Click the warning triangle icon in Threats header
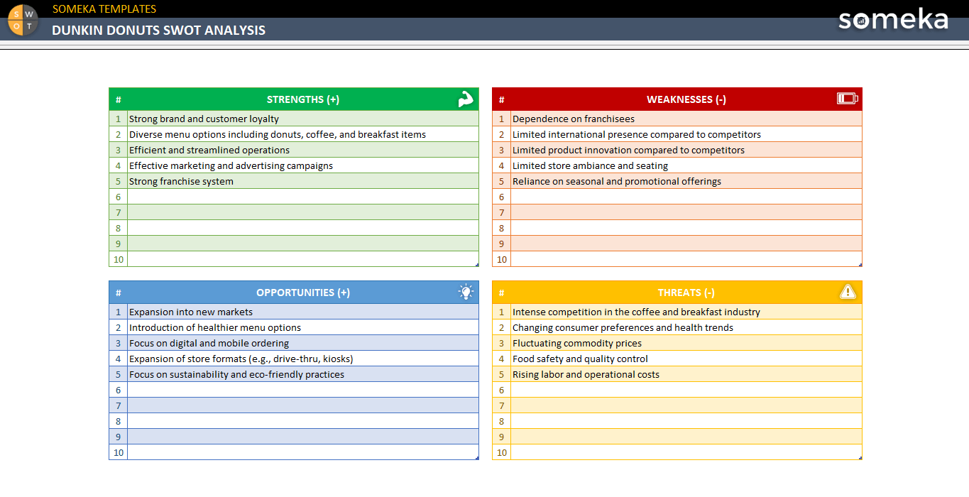 tap(848, 292)
